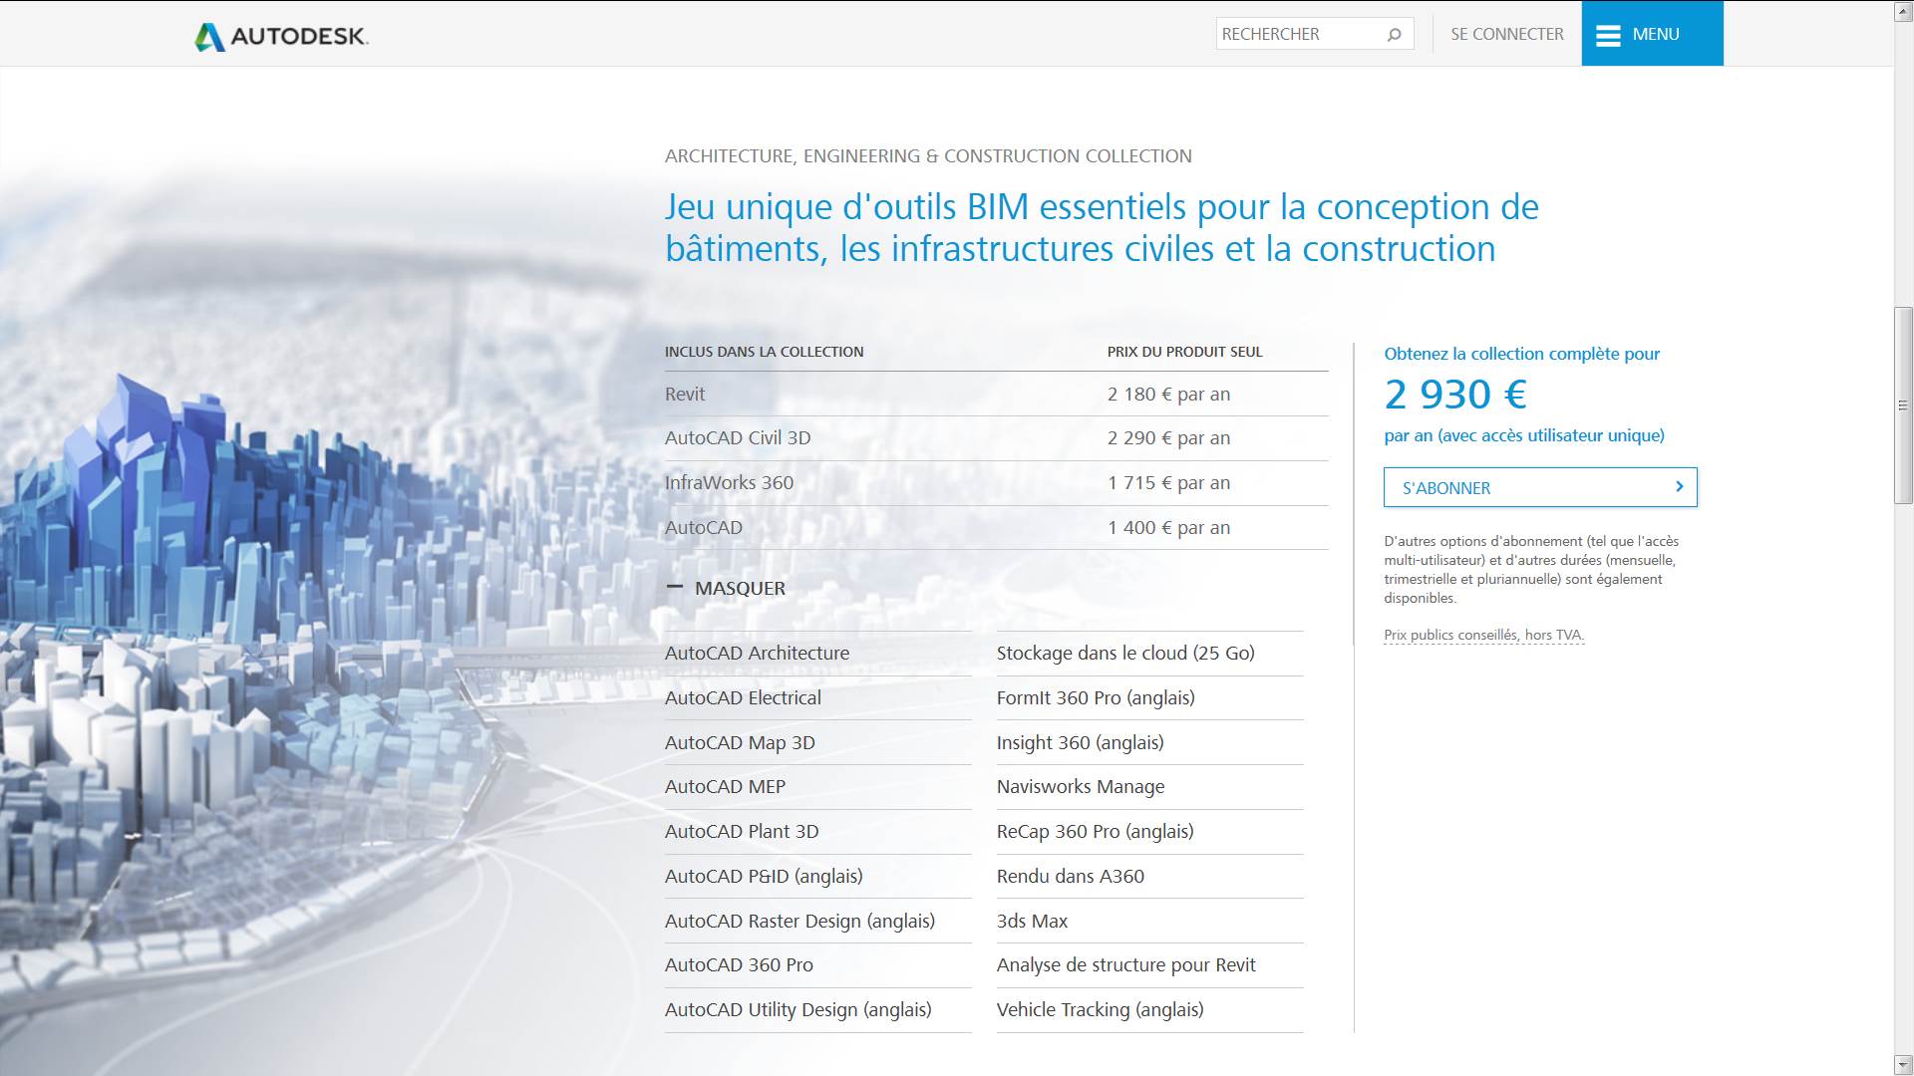
Task: Open the blue Menu button
Action: (x=1652, y=34)
